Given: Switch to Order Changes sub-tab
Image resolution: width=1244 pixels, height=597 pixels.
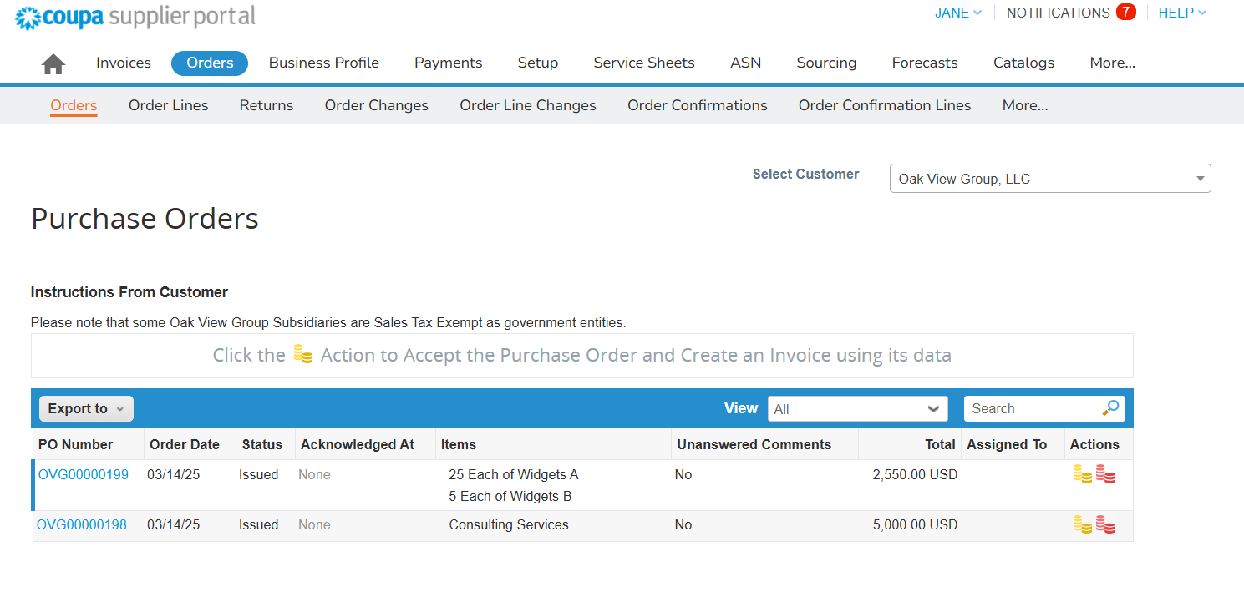Looking at the screenshot, I should coord(377,105).
